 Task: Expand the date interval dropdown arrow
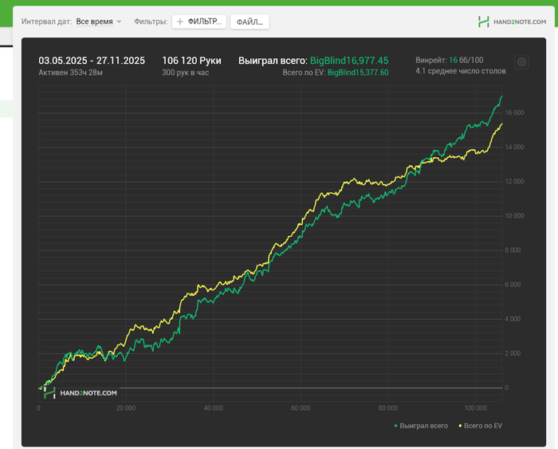[119, 22]
